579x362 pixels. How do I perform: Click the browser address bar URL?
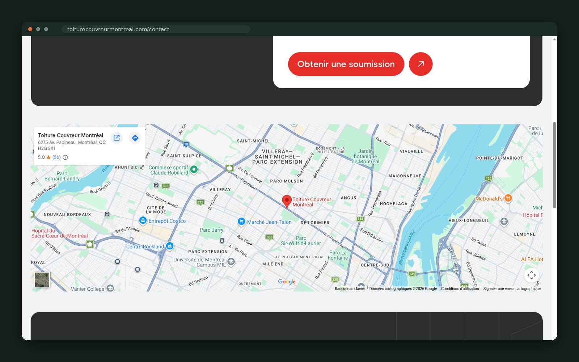point(156,29)
